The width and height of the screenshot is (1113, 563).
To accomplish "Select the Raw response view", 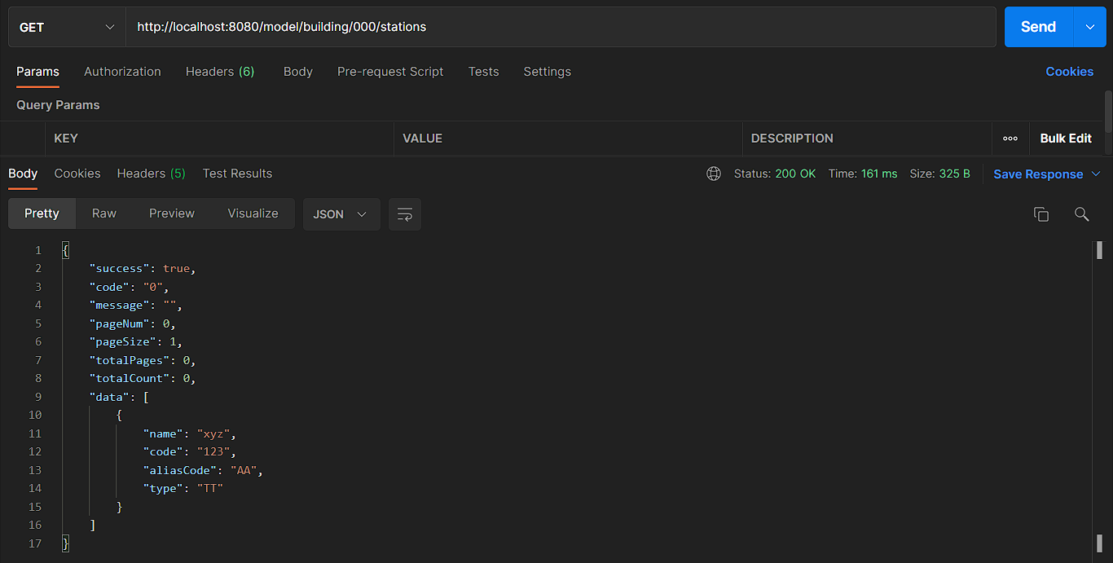I will (x=103, y=213).
